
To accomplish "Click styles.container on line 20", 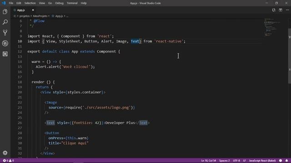I will pyautogui.click(x=84, y=92).
